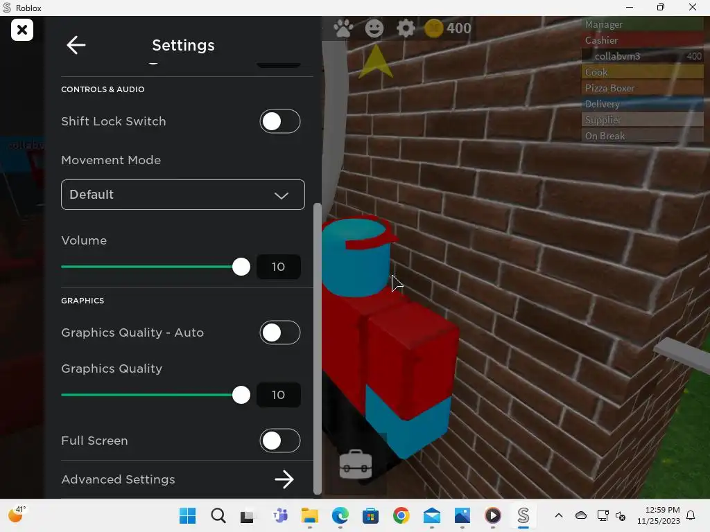This screenshot has height=532, width=710.
Task: Open the muted volume tray icon
Action: (x=621, y=515)
